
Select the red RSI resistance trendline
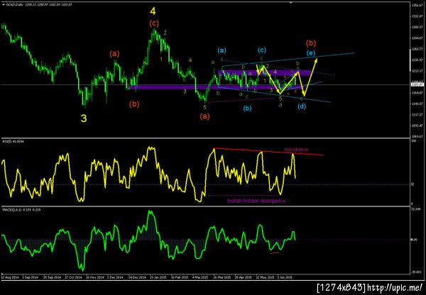point(268,152)
